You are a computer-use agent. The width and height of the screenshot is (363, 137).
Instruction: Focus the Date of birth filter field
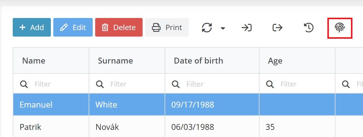212,84
